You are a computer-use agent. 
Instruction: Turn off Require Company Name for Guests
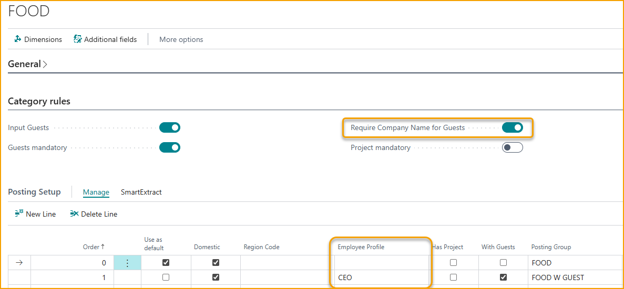click(x=512, y=127)
